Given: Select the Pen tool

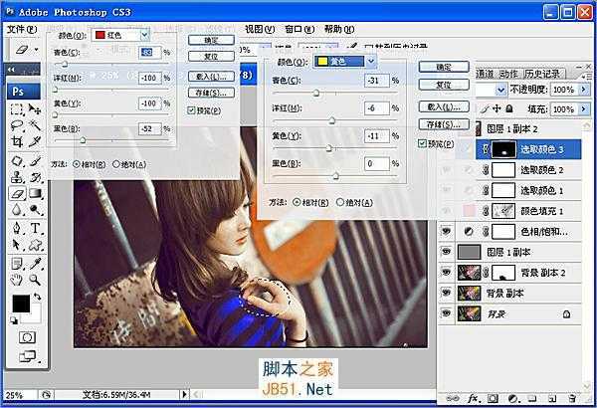Looking at the screenshot, I should click(17, 228).
